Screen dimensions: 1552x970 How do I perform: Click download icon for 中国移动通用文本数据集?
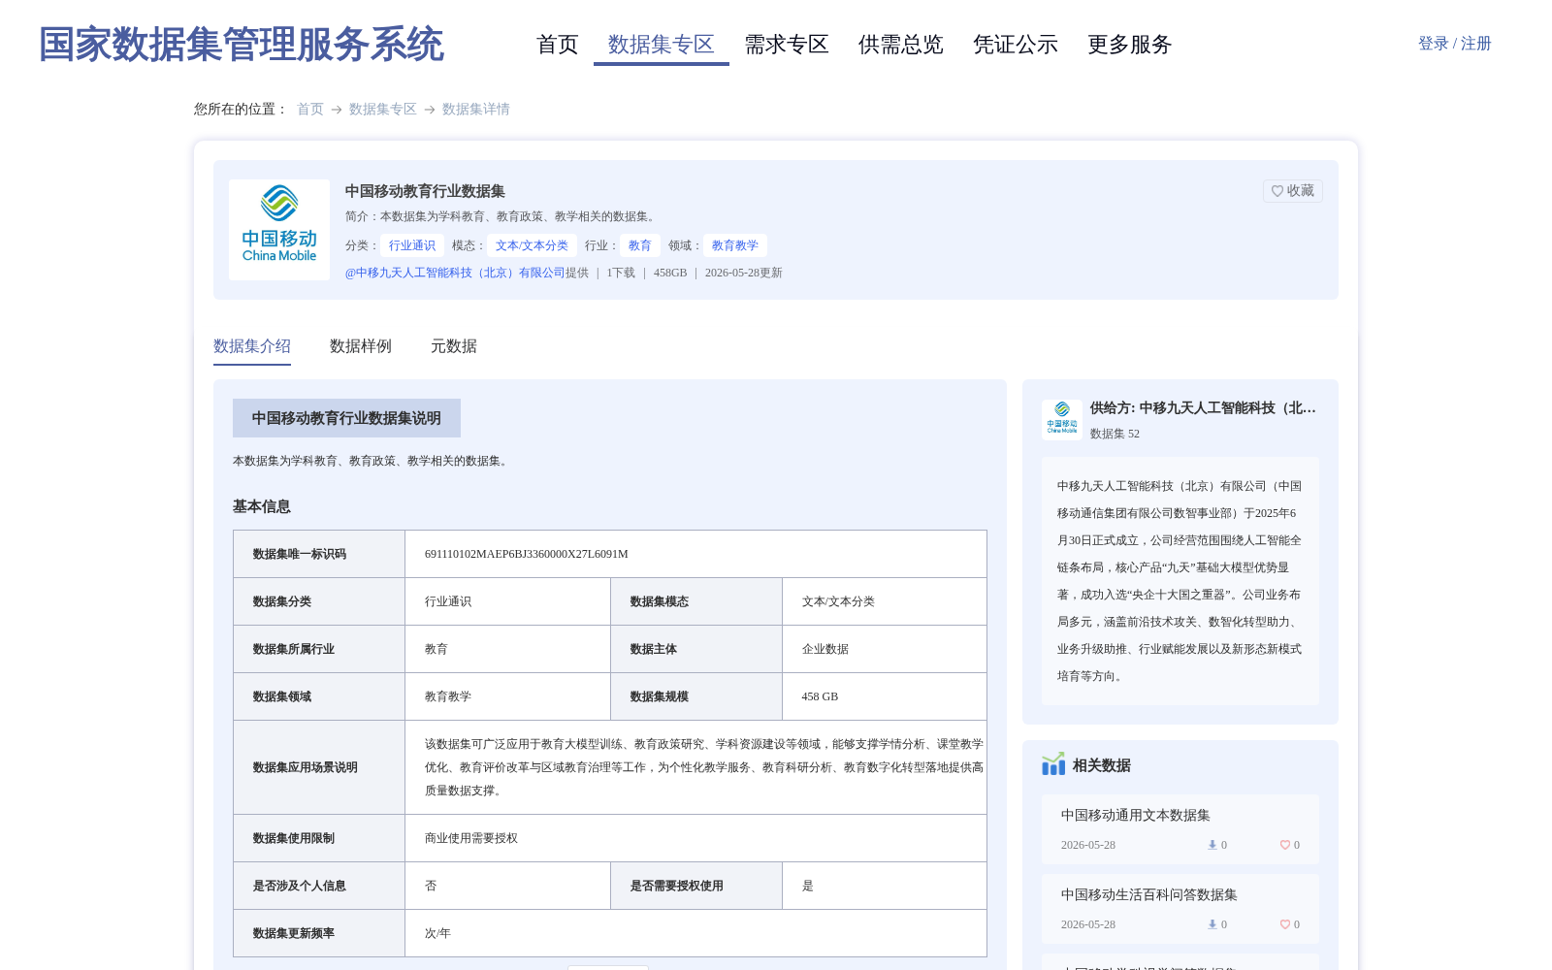[1212, 845]
